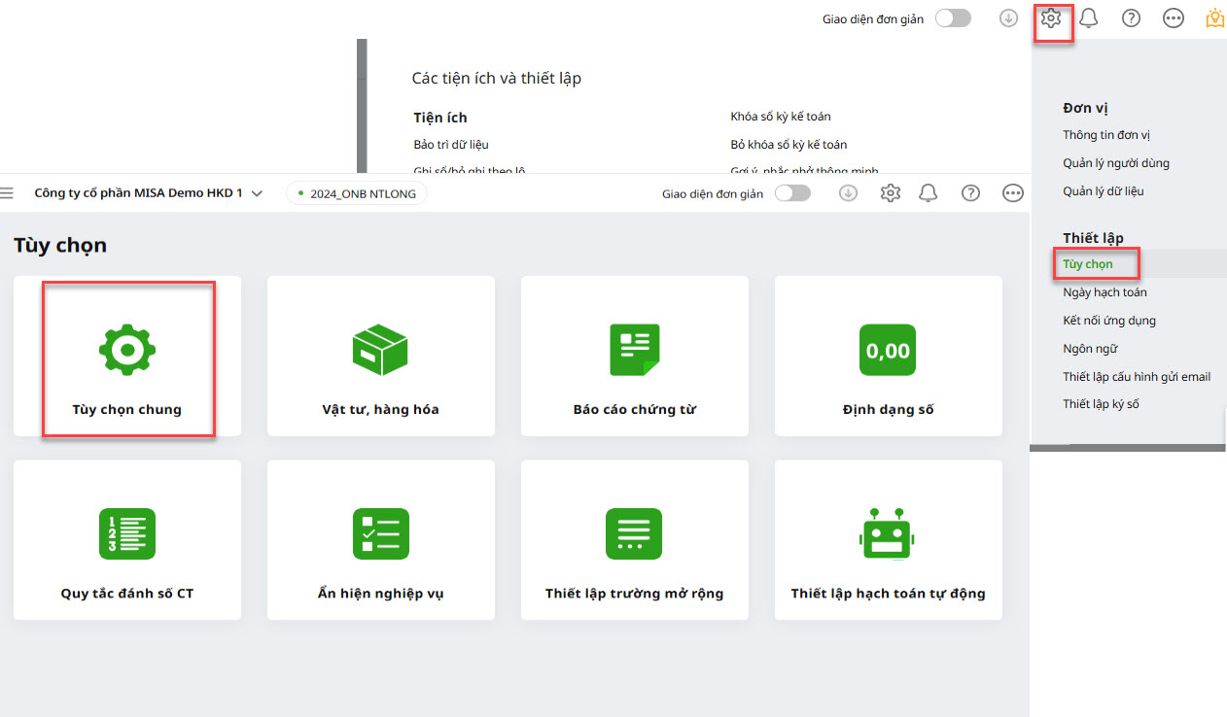The height and width of the screenshot is (717, 1227).
Task: Toggle the top Giao diện đơn giản switch
Action: 953,18
